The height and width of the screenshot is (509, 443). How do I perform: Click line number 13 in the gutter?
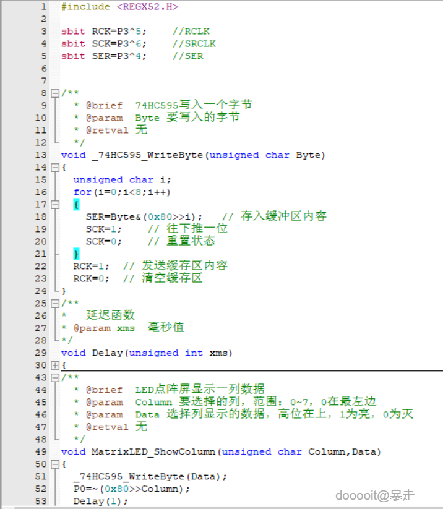coord(41,155)
